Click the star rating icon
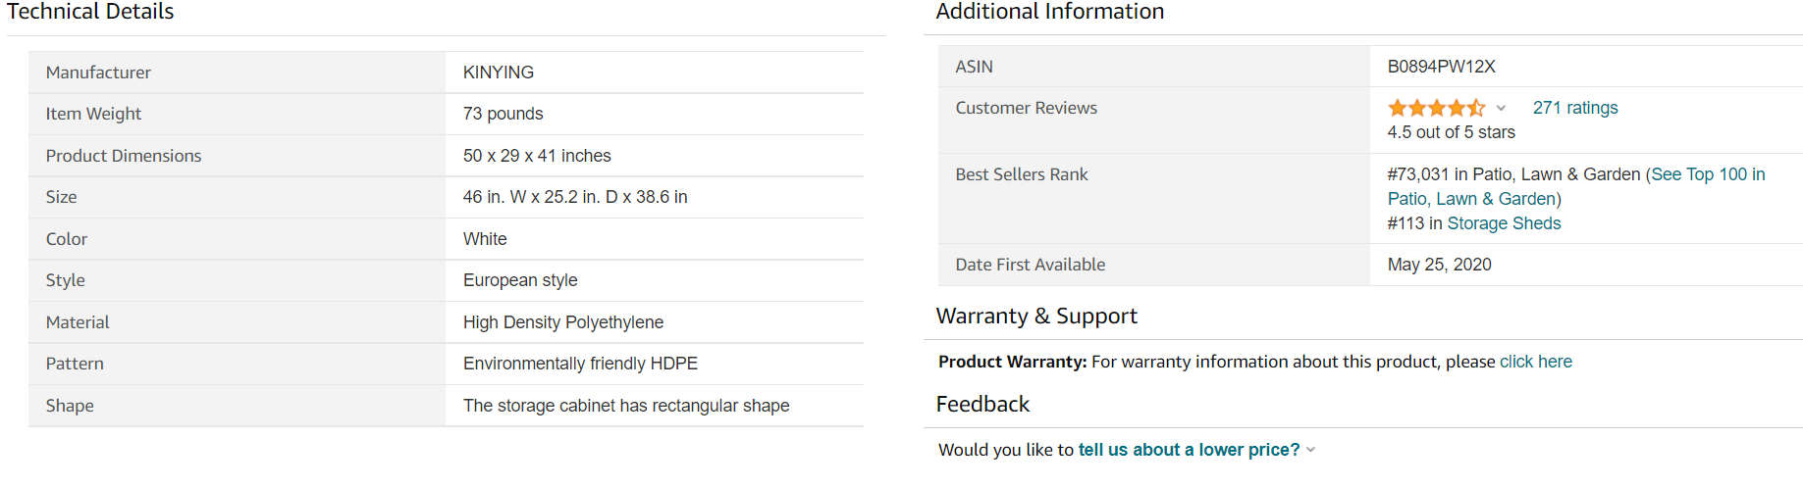This screenshot has height=488, width=1803. click(1436, 108)
